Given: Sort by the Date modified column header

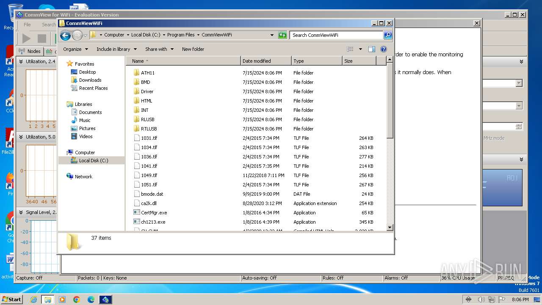Looking at the screenshot, I should coord(266,61).
